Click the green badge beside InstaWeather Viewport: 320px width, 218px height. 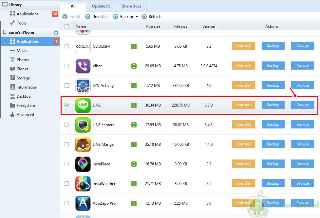click(134, 184)
